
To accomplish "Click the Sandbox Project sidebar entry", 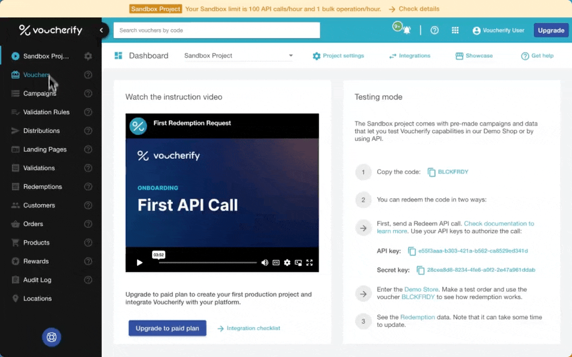I will point(46,56).
